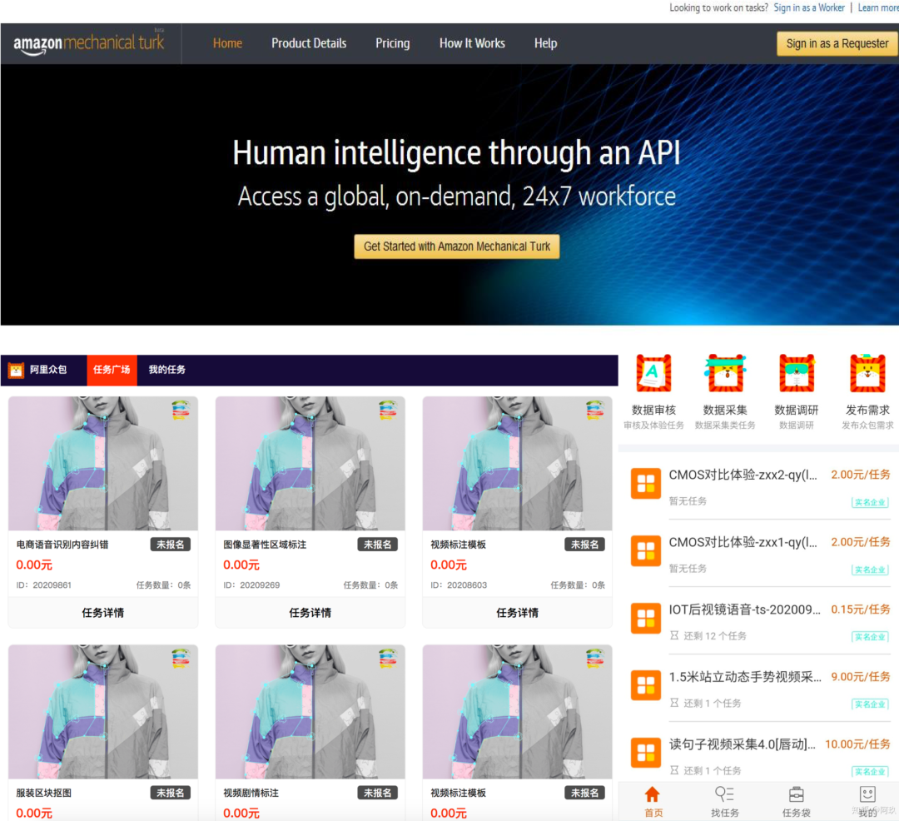Click the 阿里众包 tiger logo icon

click(16, 370)
